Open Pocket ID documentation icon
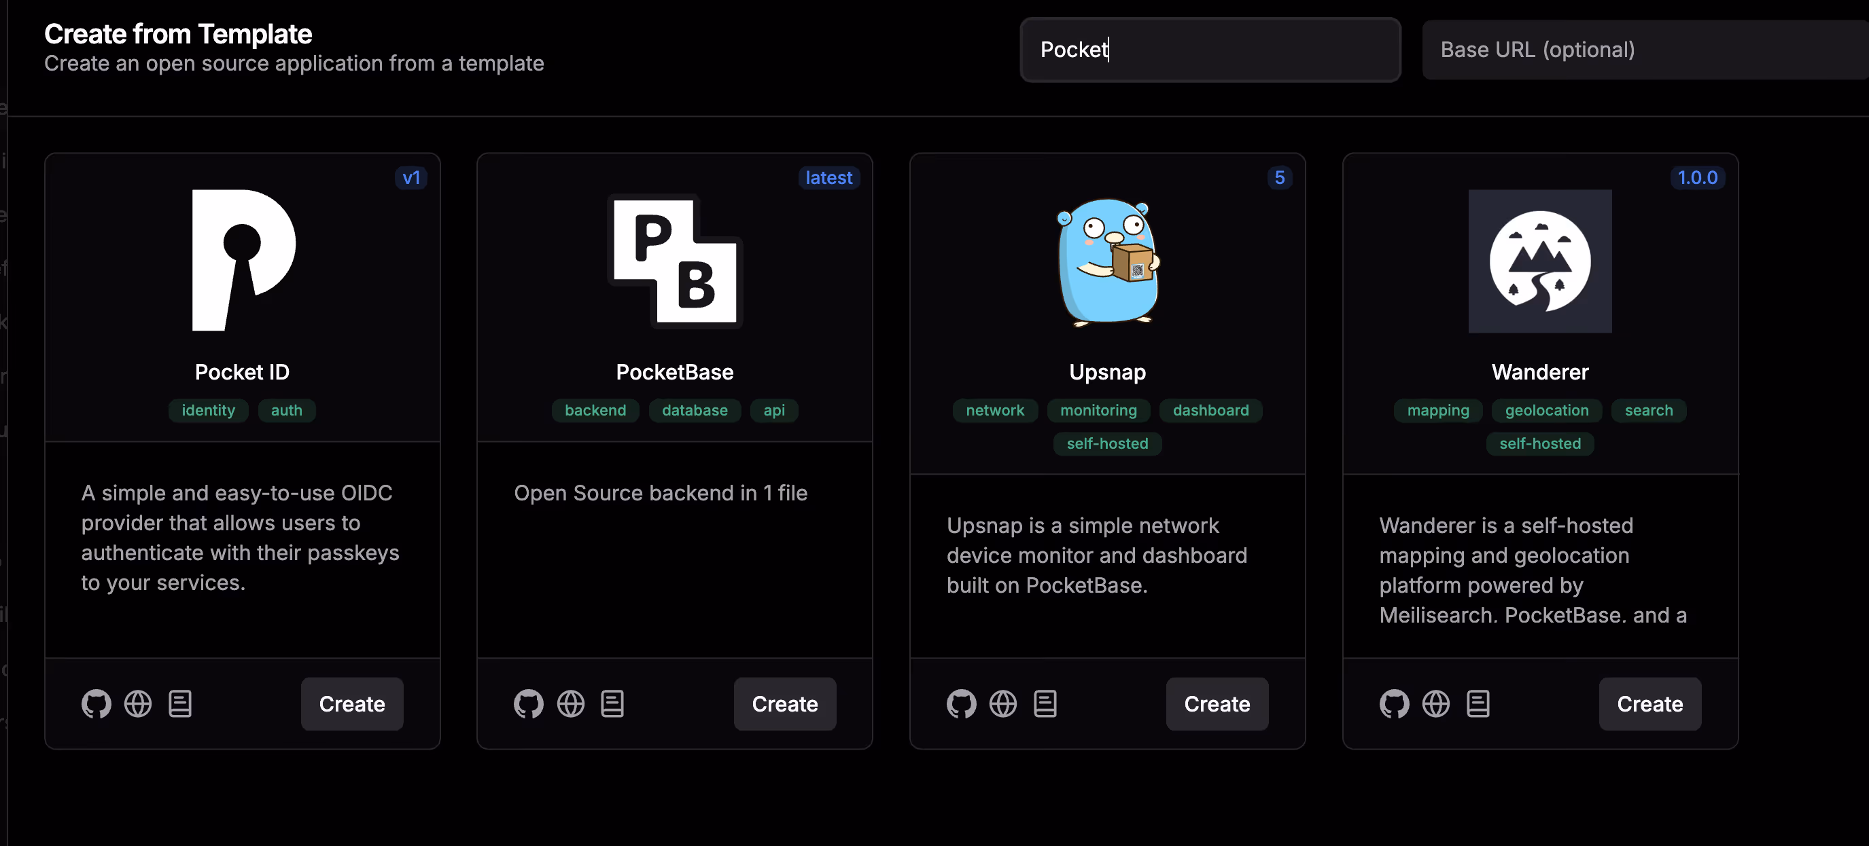 pos(180,703)
